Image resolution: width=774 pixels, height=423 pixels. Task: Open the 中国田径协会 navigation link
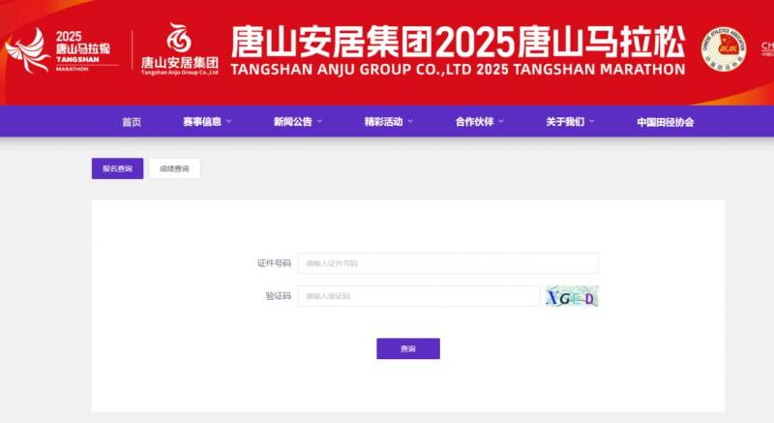[x=665, y=122]
